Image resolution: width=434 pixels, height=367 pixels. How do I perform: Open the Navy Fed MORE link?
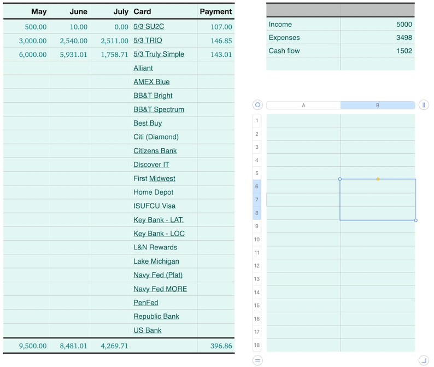160,289
